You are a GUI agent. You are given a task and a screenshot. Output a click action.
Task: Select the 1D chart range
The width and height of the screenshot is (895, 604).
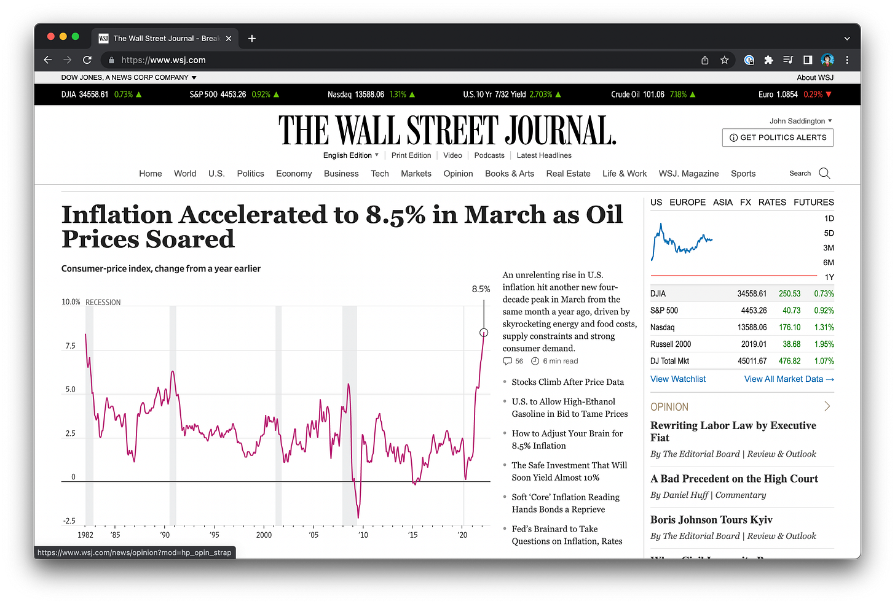[829, 219]
